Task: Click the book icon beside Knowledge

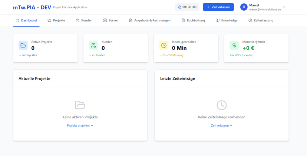Action: (218, 20)
